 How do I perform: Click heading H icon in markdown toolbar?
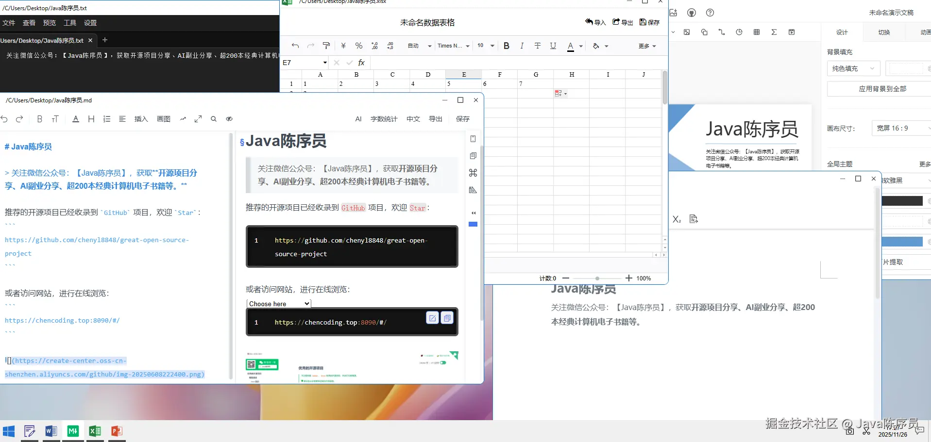pyautogui.click(x=91, y=119)
